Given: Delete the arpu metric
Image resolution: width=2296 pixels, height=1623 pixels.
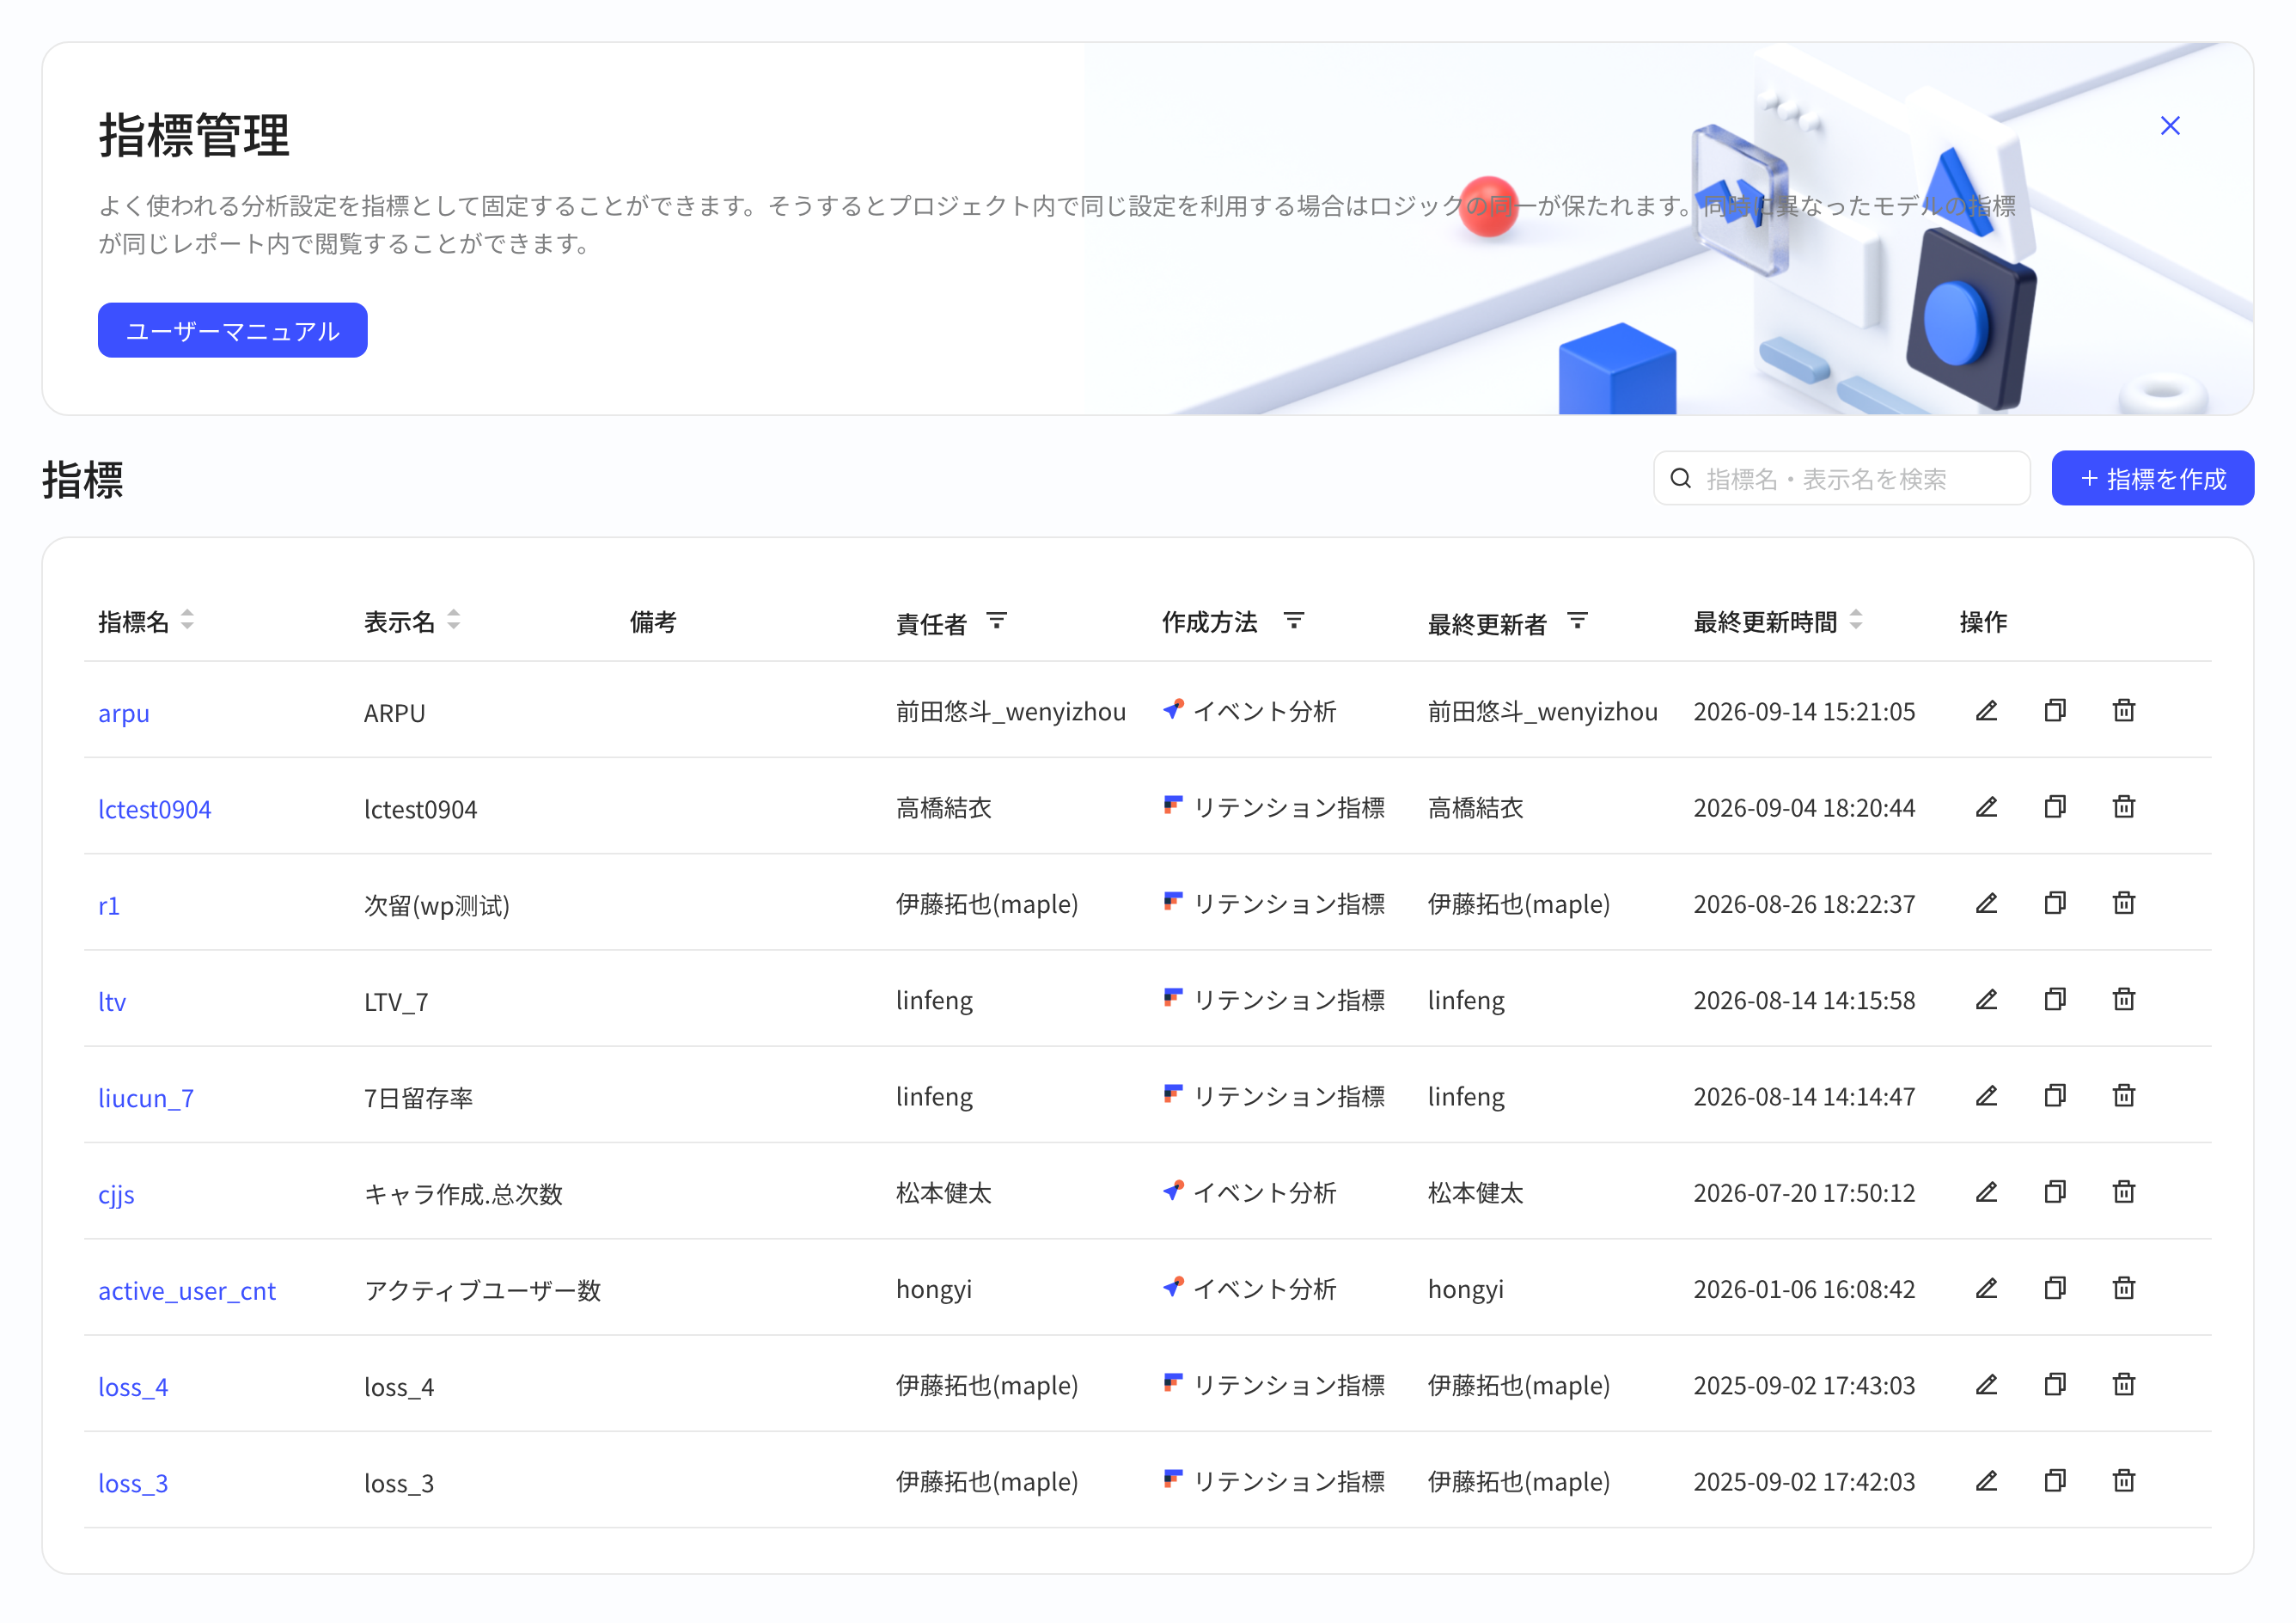Looking at the screenshot, I should pos(2124,710).
